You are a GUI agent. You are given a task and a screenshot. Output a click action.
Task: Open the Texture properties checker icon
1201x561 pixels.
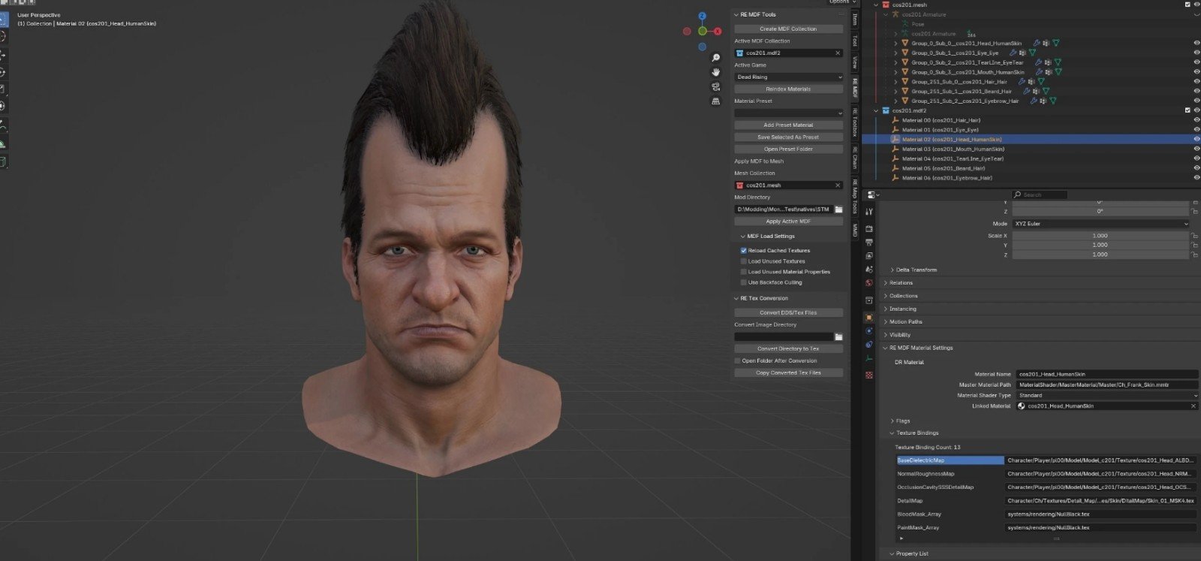coord(869,375)
